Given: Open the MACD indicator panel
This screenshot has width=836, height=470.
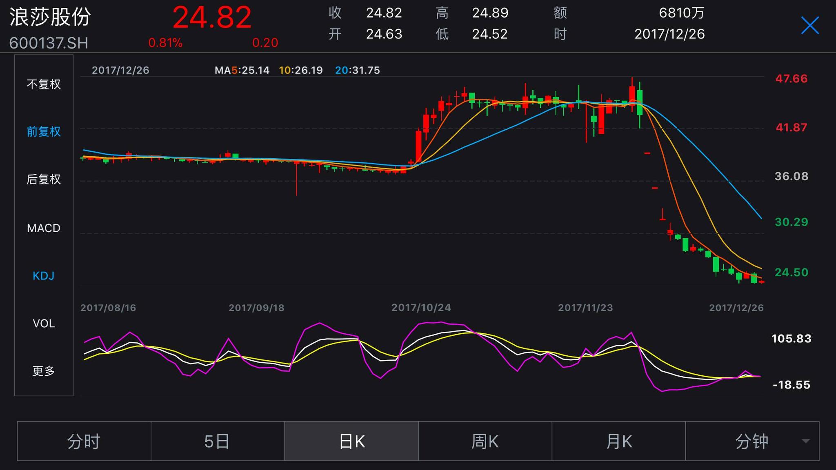Looking at the screenshot, I should pyautogui.click(x=44, y=228).
